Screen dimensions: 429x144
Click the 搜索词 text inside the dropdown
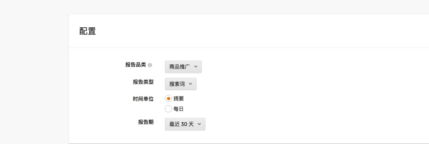tap(177, 84)
